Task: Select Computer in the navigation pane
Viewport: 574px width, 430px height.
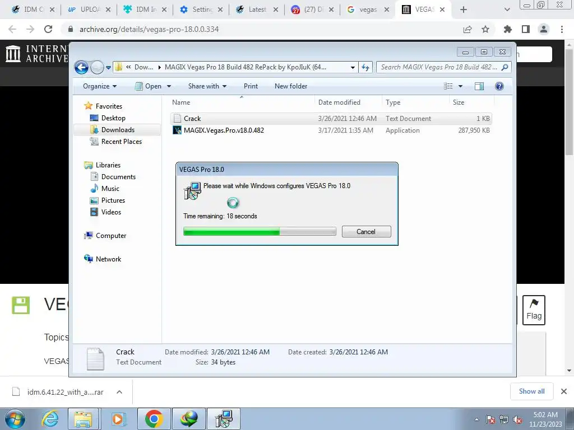Action: (111, 236)
